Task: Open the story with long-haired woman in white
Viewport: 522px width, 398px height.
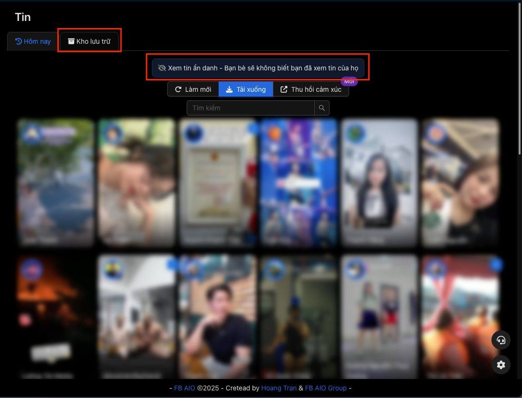Action: (x=379, y=183)
